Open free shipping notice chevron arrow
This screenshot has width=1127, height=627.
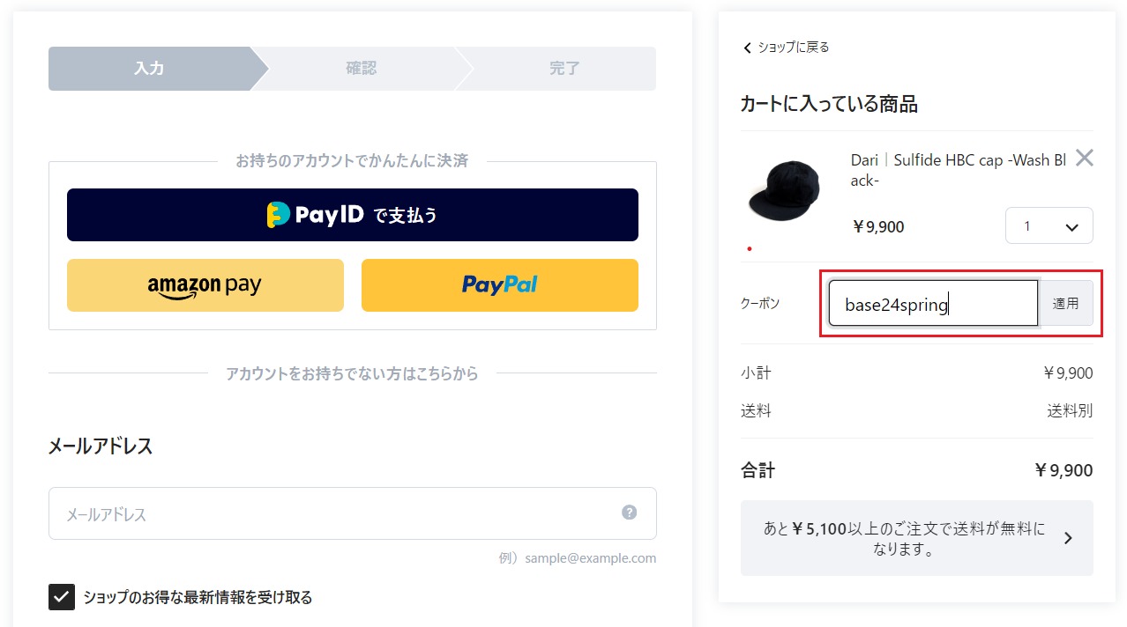(1068, 538)
